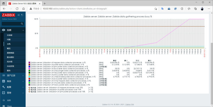Click the ZABBIX logo
The width and height of the screenshot is (213, 107).
8,15
